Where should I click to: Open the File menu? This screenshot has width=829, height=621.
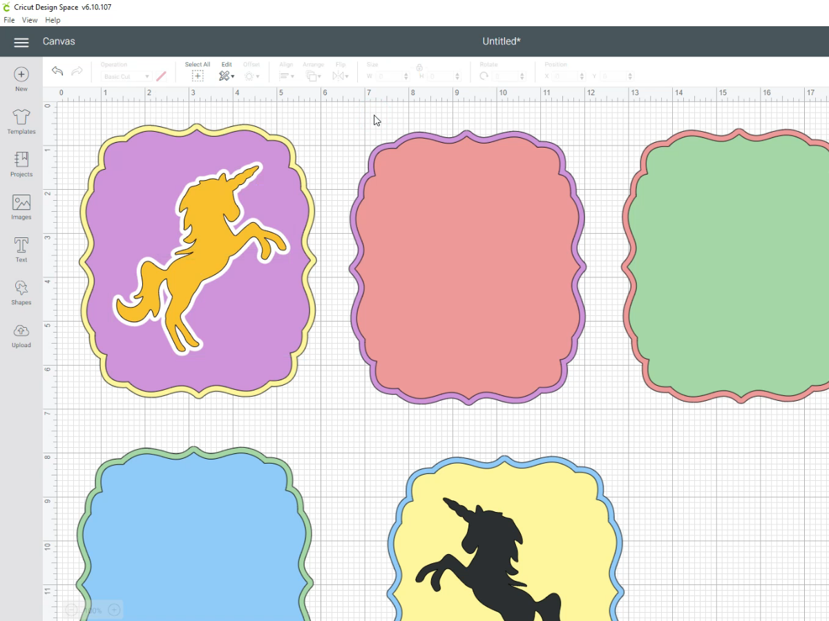pyautogui.click(x=9, y=20)
